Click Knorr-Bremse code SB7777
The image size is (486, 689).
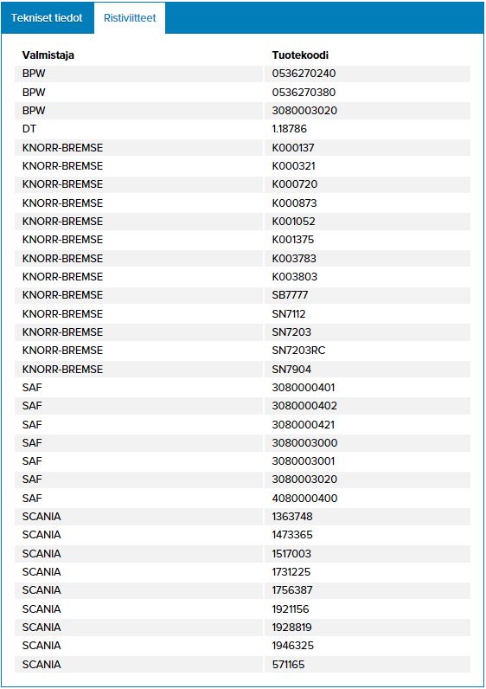click(291, 295)
